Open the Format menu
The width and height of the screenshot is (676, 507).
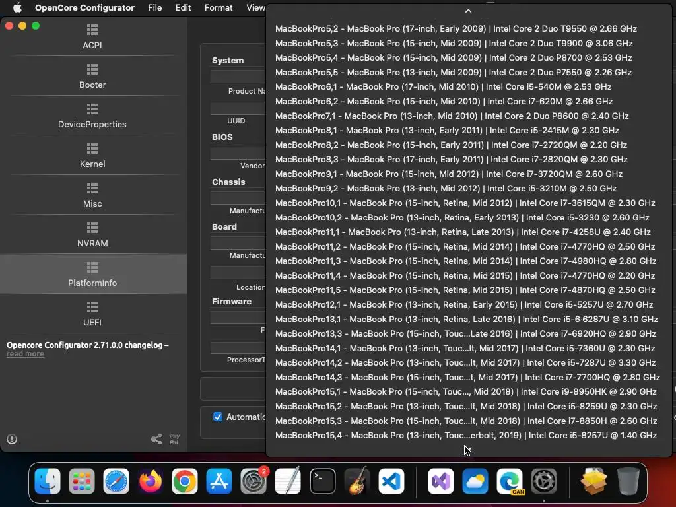point(219,7)
